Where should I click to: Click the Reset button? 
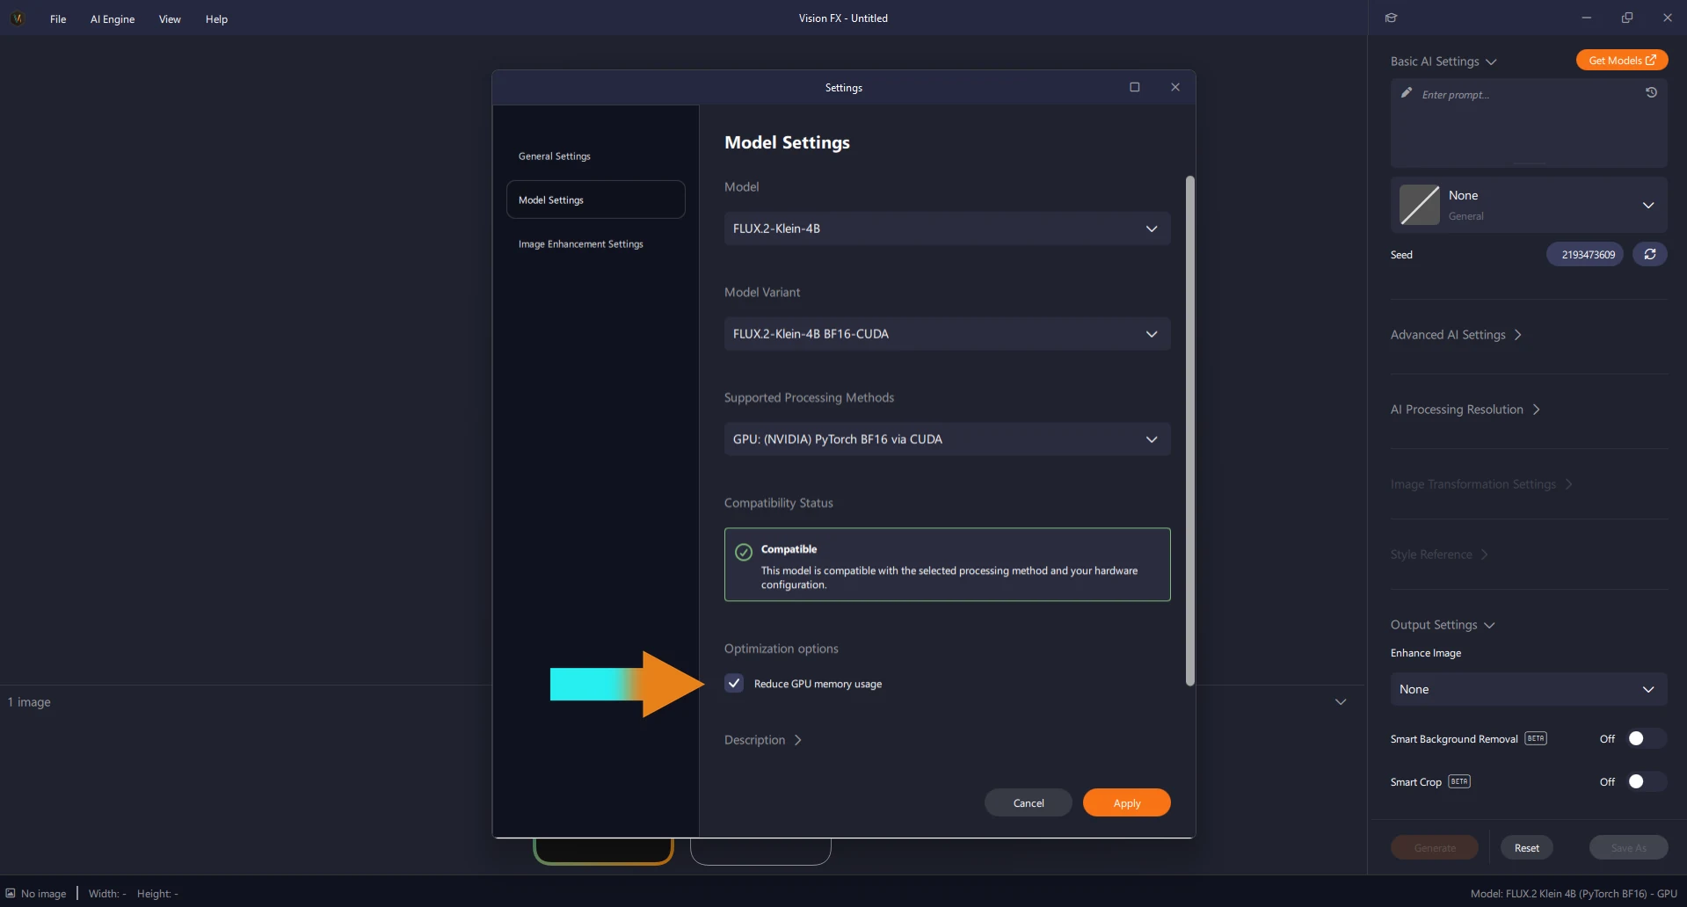[x=1526, y=847]
